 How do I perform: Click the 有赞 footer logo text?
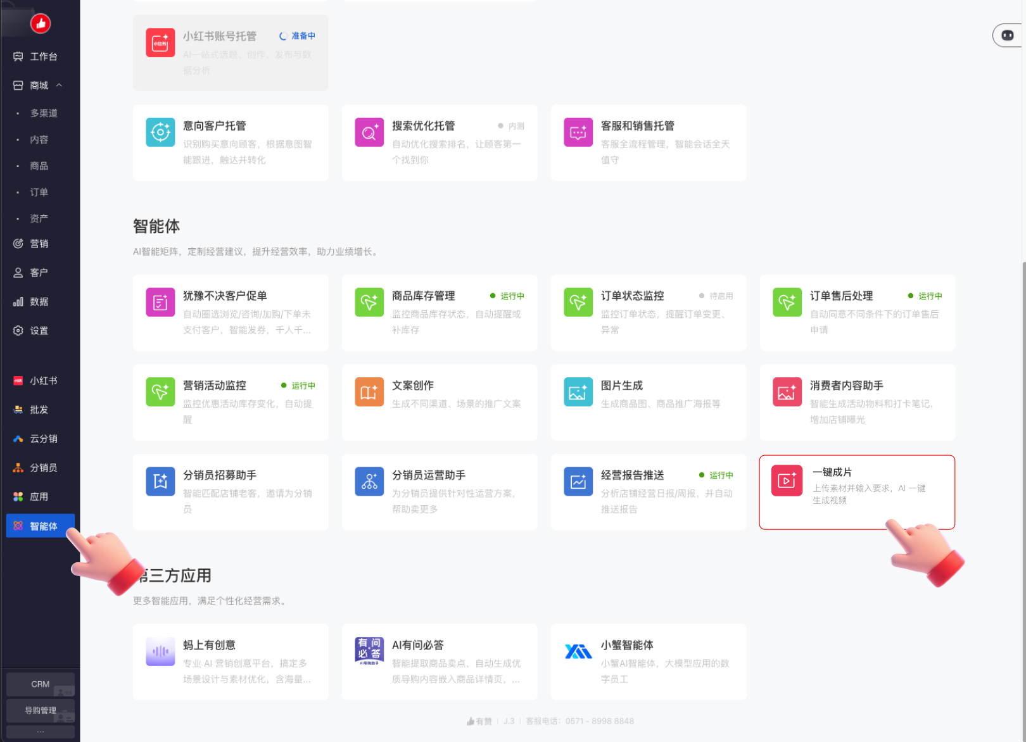(479, 721)
